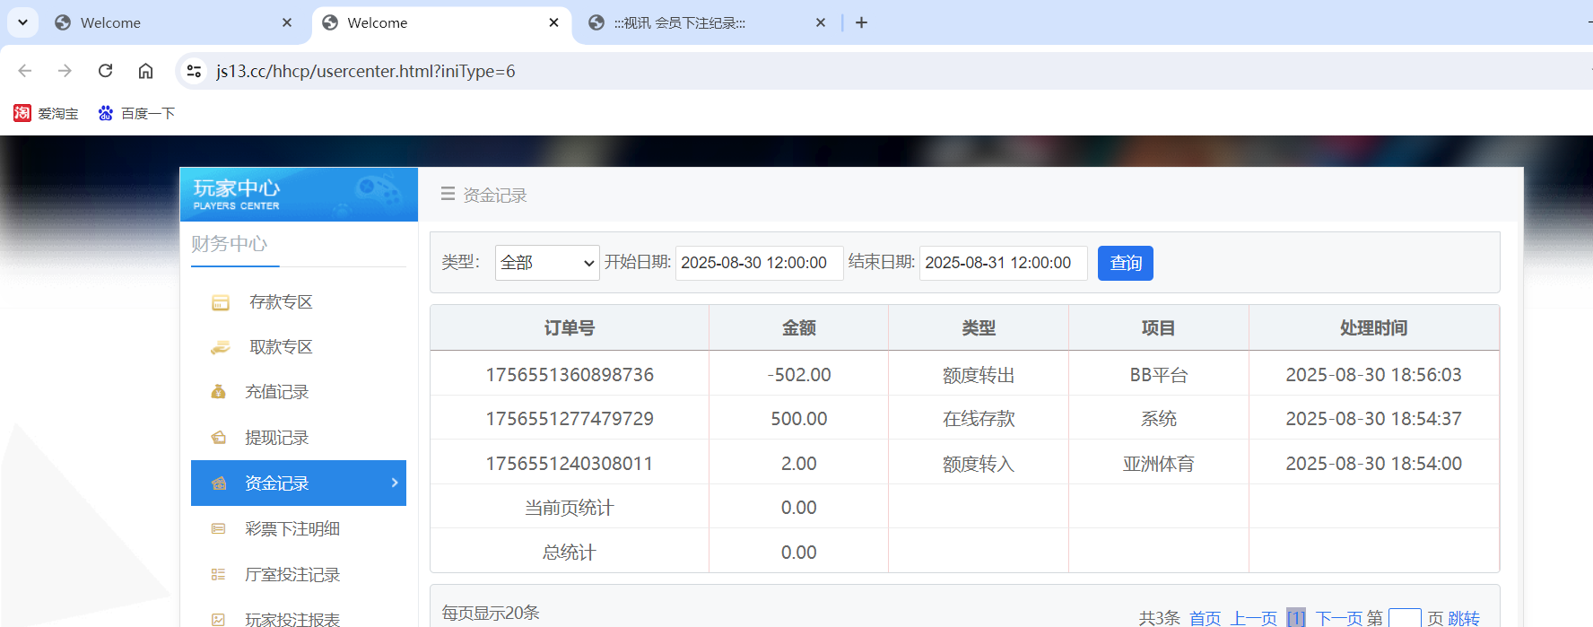The height and width of the screenshot is (627, 1593).
Task: Click the 开始日期 start date field
Action: (758, 263)
